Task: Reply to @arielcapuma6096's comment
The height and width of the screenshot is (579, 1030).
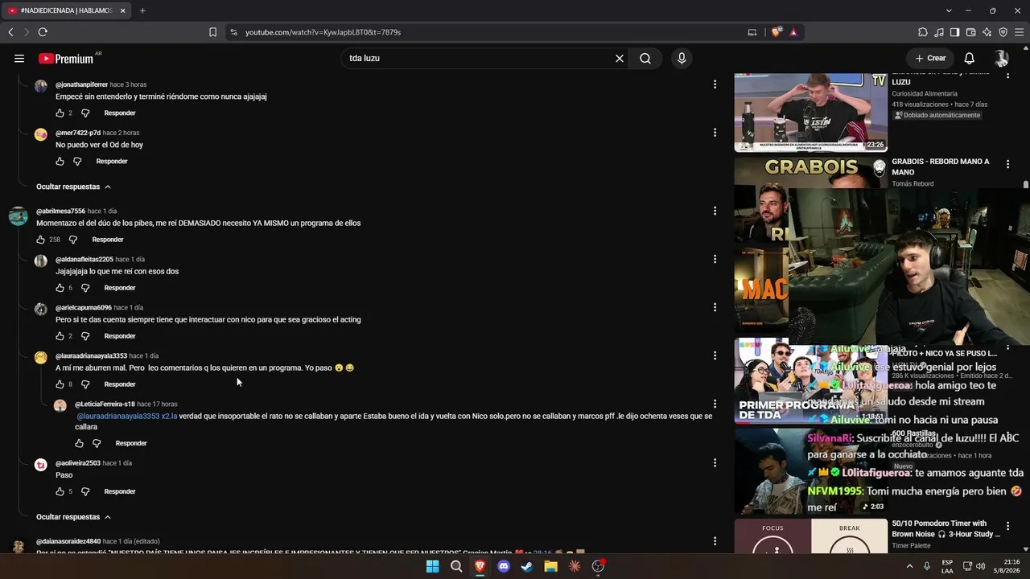Action: 120,336
